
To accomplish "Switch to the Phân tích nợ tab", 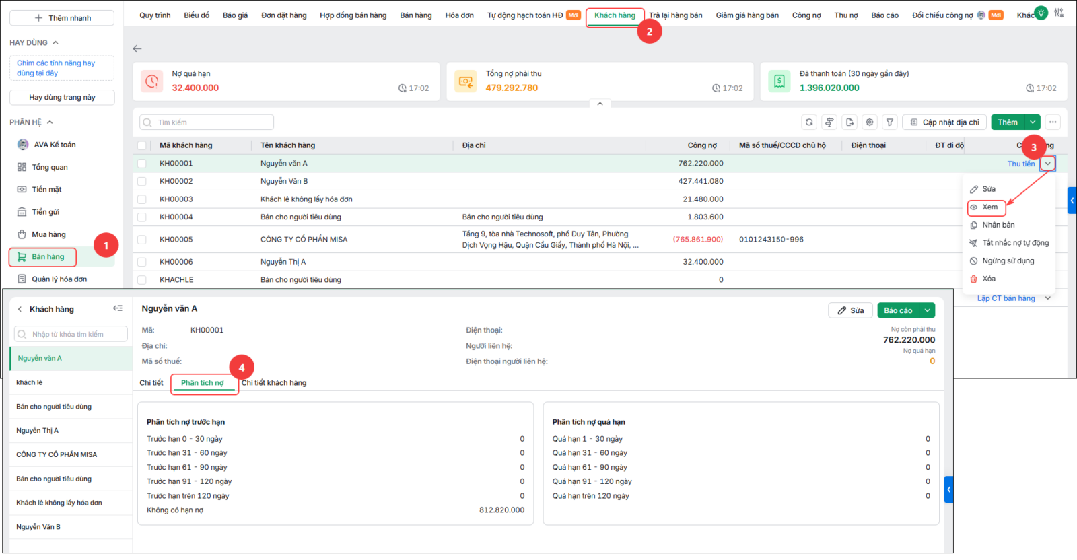I will click(x=203, y=383).
